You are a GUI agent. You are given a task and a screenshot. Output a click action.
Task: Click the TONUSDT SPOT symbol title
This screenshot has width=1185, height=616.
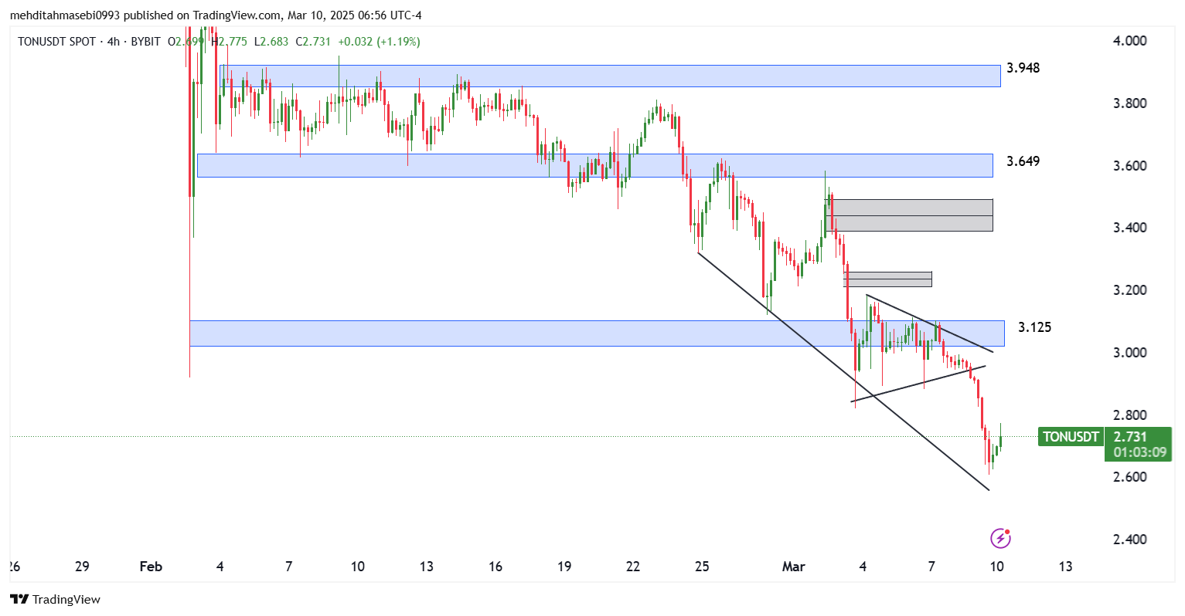[57, 42]
